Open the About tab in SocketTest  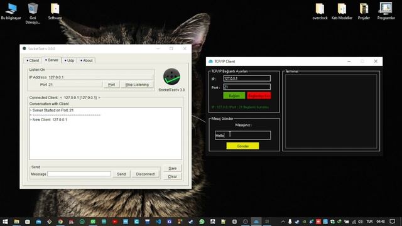click(87, 60)
